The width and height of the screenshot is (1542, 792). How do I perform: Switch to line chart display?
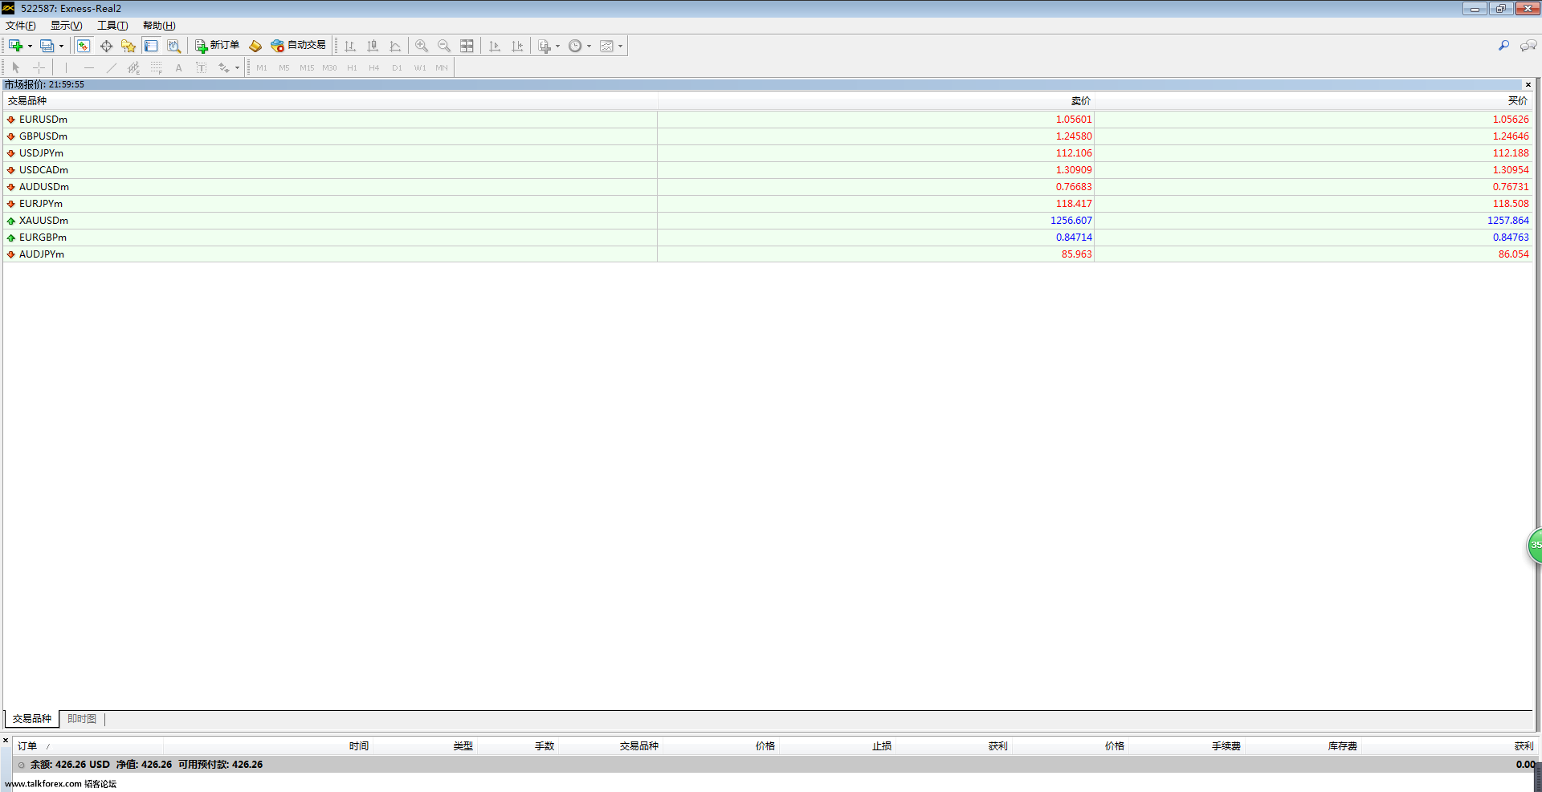click(x=395, y=46)
